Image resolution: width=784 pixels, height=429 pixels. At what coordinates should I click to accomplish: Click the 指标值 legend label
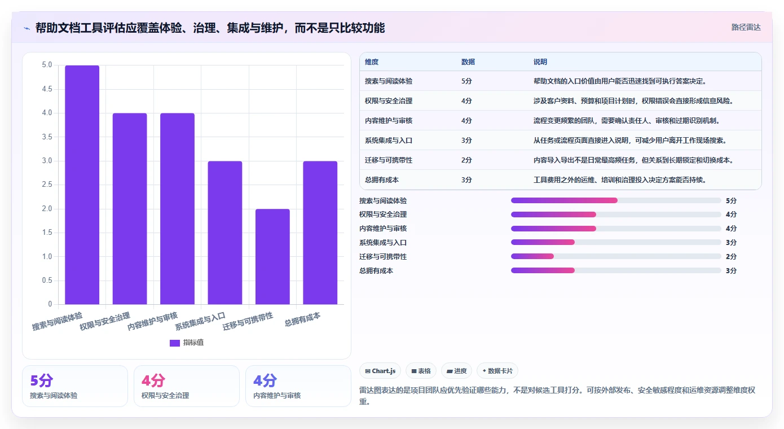(193, 343)
